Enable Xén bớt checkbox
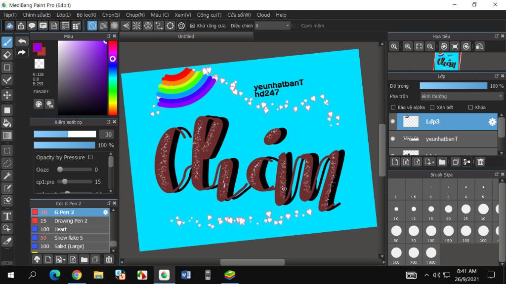The width and height of the screenshot is (506, 284). click(432, 107)
